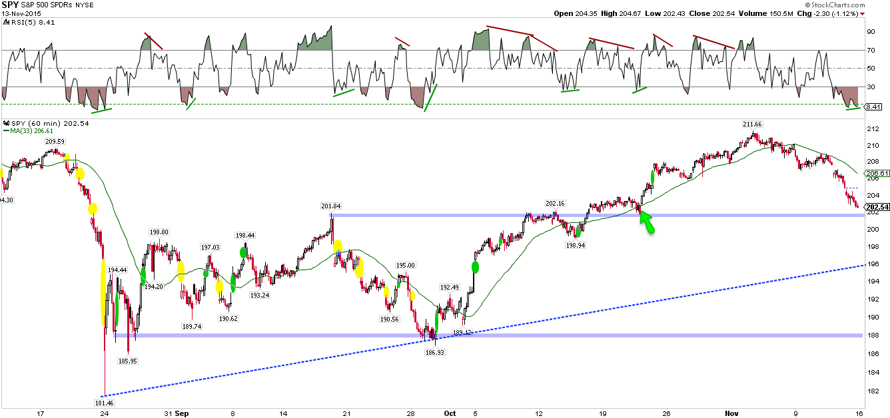Click the RSI line icon beside RSI(5)
Viewport: 890px width, 418px height.
(x=6, y=22)
